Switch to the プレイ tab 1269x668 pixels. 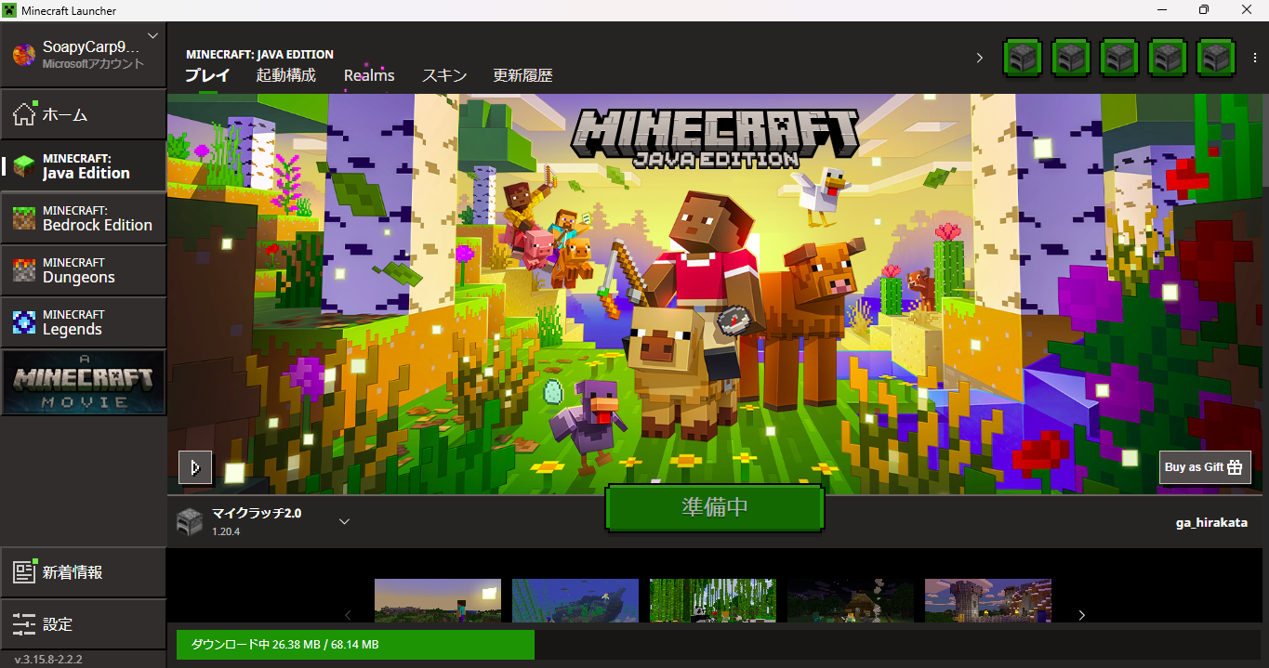click(207, 75)
